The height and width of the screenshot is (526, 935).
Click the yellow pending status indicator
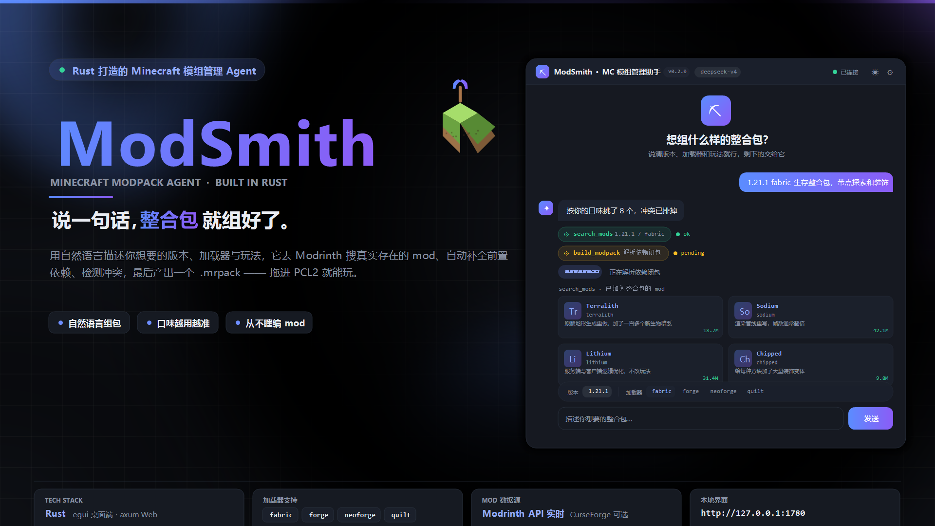[x=689, y=253]
